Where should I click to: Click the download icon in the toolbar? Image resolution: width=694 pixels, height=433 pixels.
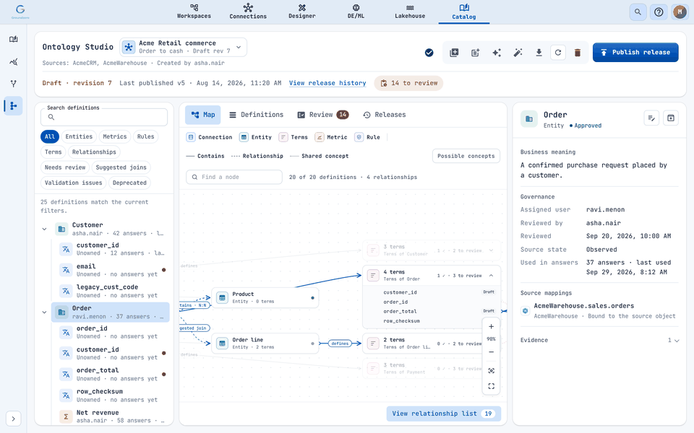(539, 53)
